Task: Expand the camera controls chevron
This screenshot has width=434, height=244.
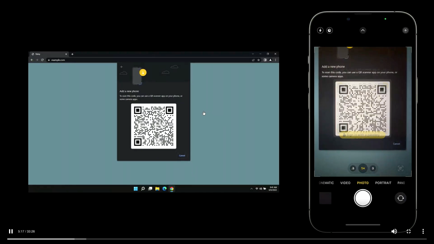Action: (363, 30)
